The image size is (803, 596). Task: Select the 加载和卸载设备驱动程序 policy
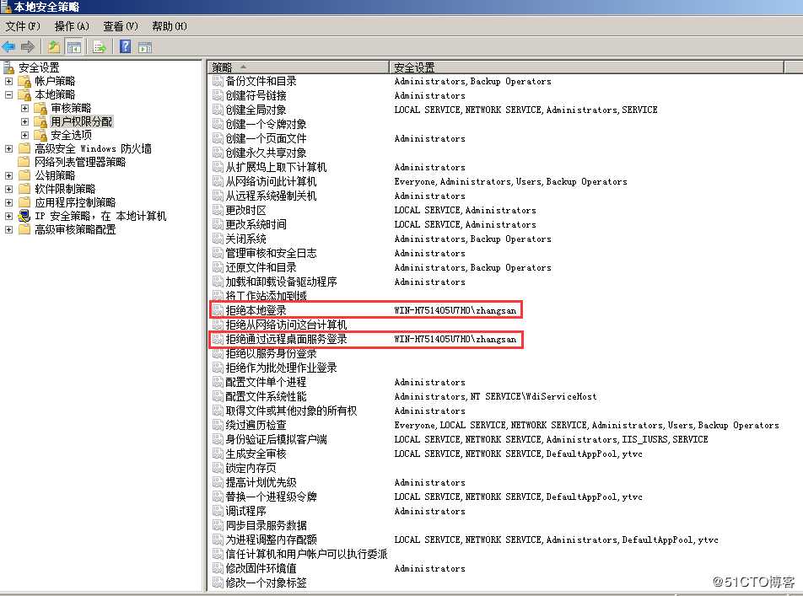coord(281,282)
